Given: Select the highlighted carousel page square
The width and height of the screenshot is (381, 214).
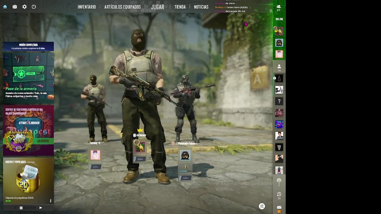Looking at the screenshot, I should pos(21,208).
